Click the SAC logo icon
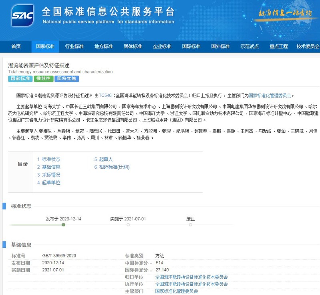 pyautogui.click(x=22, y=16)
